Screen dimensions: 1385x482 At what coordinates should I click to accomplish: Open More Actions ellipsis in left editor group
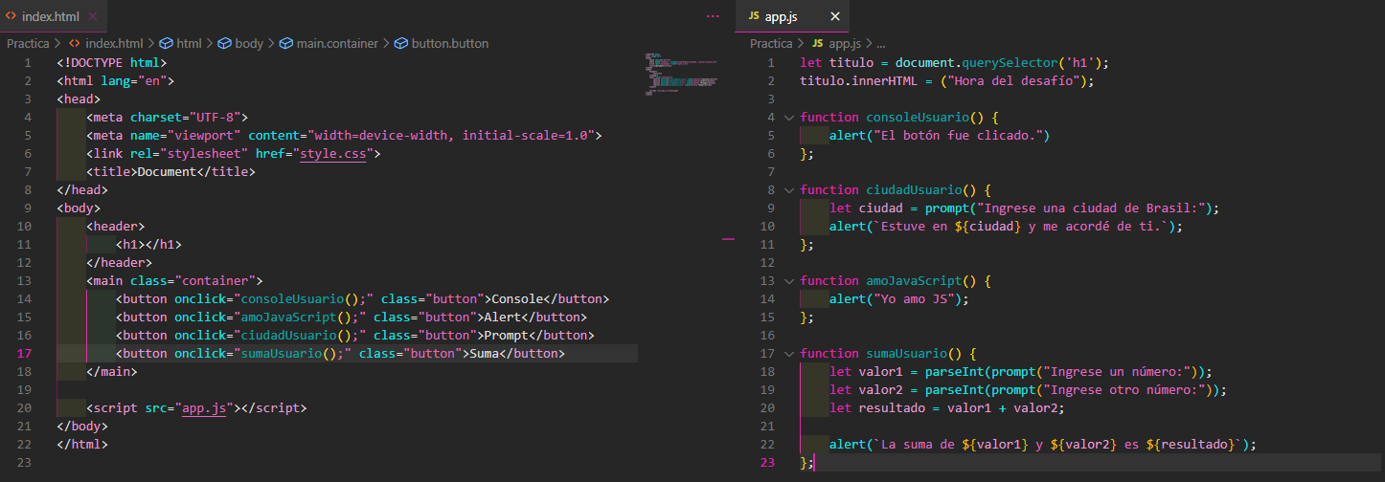tap(712, 16)
